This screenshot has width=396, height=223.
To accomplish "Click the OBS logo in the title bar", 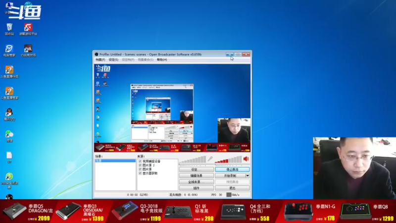I will (x=97, y=55).
